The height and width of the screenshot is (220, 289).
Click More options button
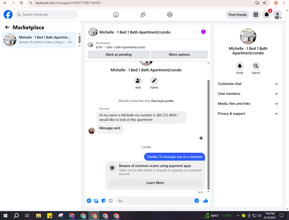(x=179, y=54)
